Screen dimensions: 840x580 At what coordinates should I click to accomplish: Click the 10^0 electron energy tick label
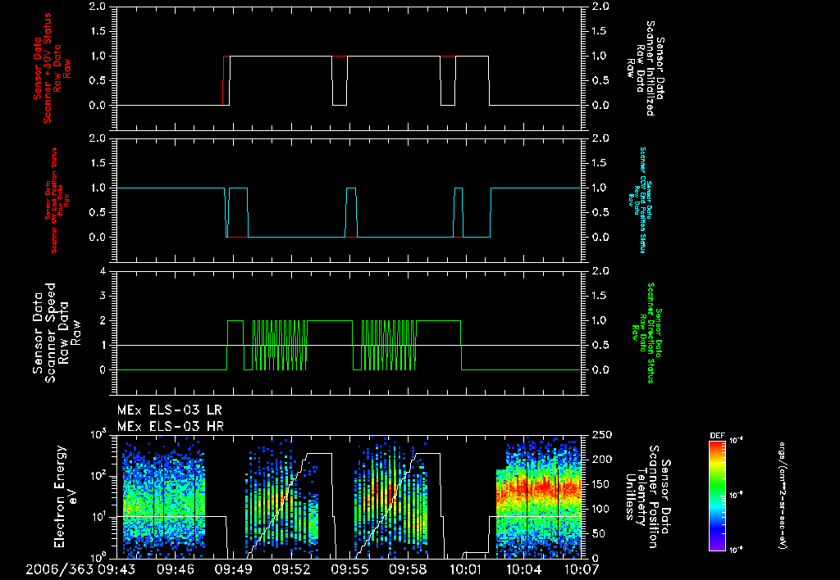98,558
